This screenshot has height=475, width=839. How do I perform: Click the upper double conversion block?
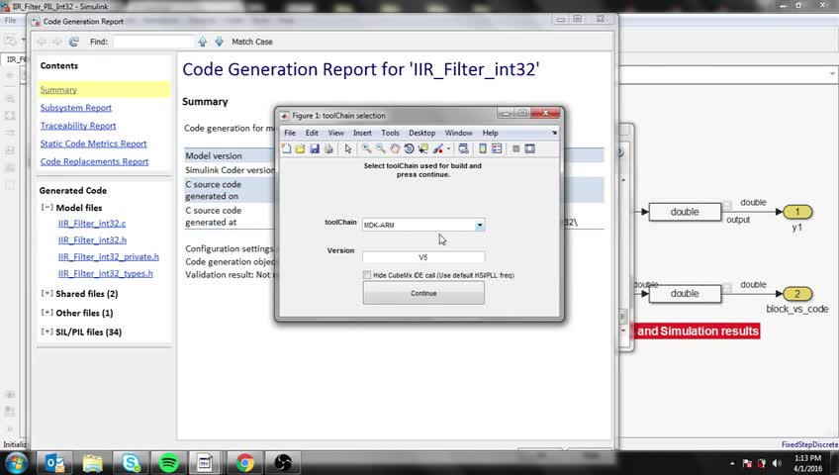[685, 212]
